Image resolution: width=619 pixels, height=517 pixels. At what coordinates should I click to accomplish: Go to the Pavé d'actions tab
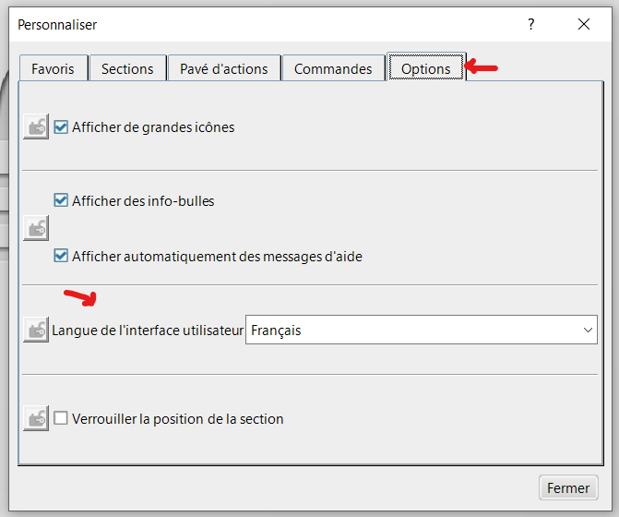(x=224, y=68)
